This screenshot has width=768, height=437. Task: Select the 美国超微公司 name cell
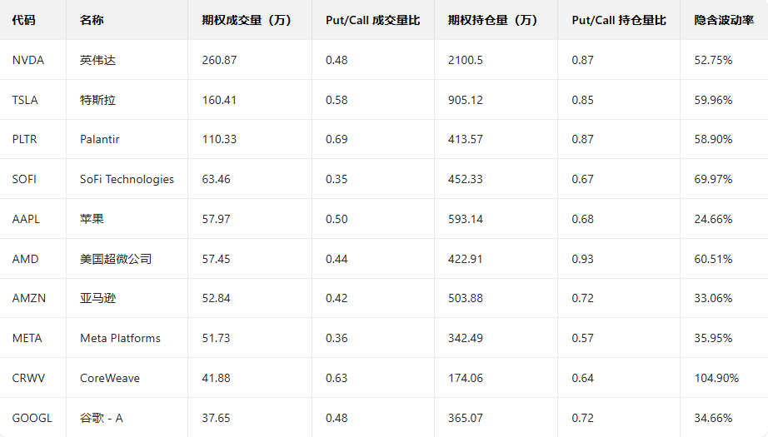116,259
